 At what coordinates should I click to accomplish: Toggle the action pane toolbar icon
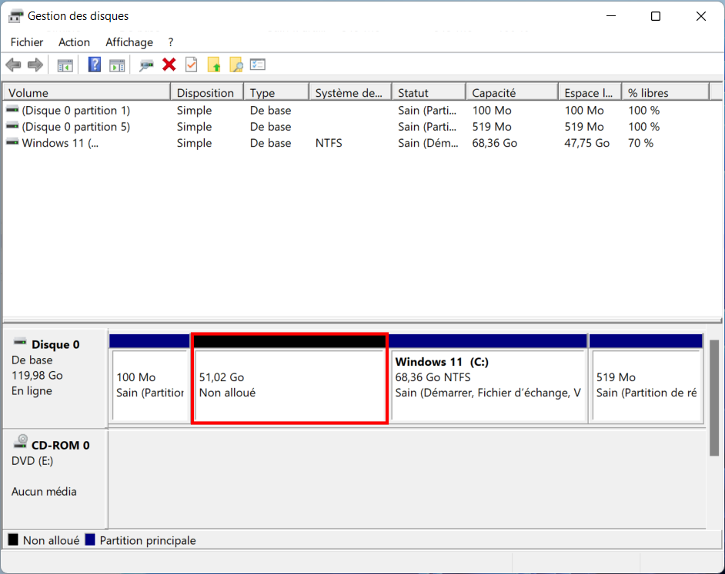pos(117,65)
